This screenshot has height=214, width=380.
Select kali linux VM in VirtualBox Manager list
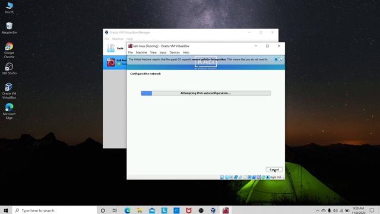tap(115, 62)
